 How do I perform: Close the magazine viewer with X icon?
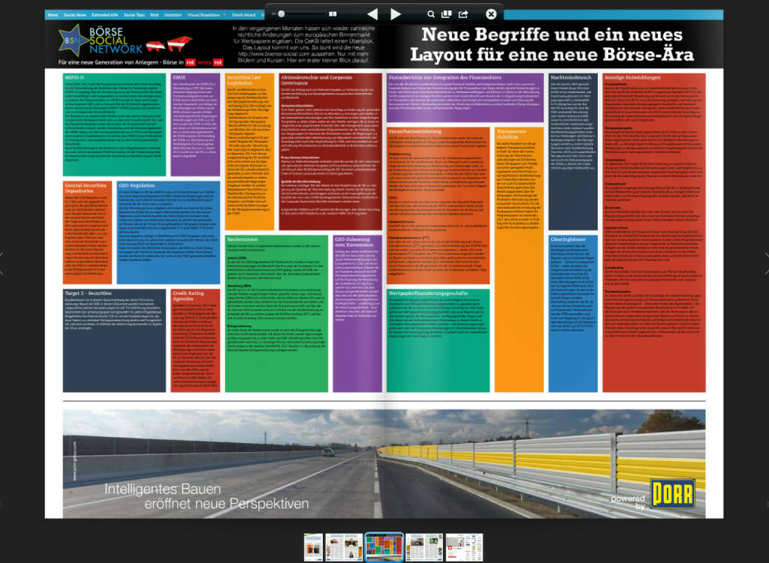point(491,14)
